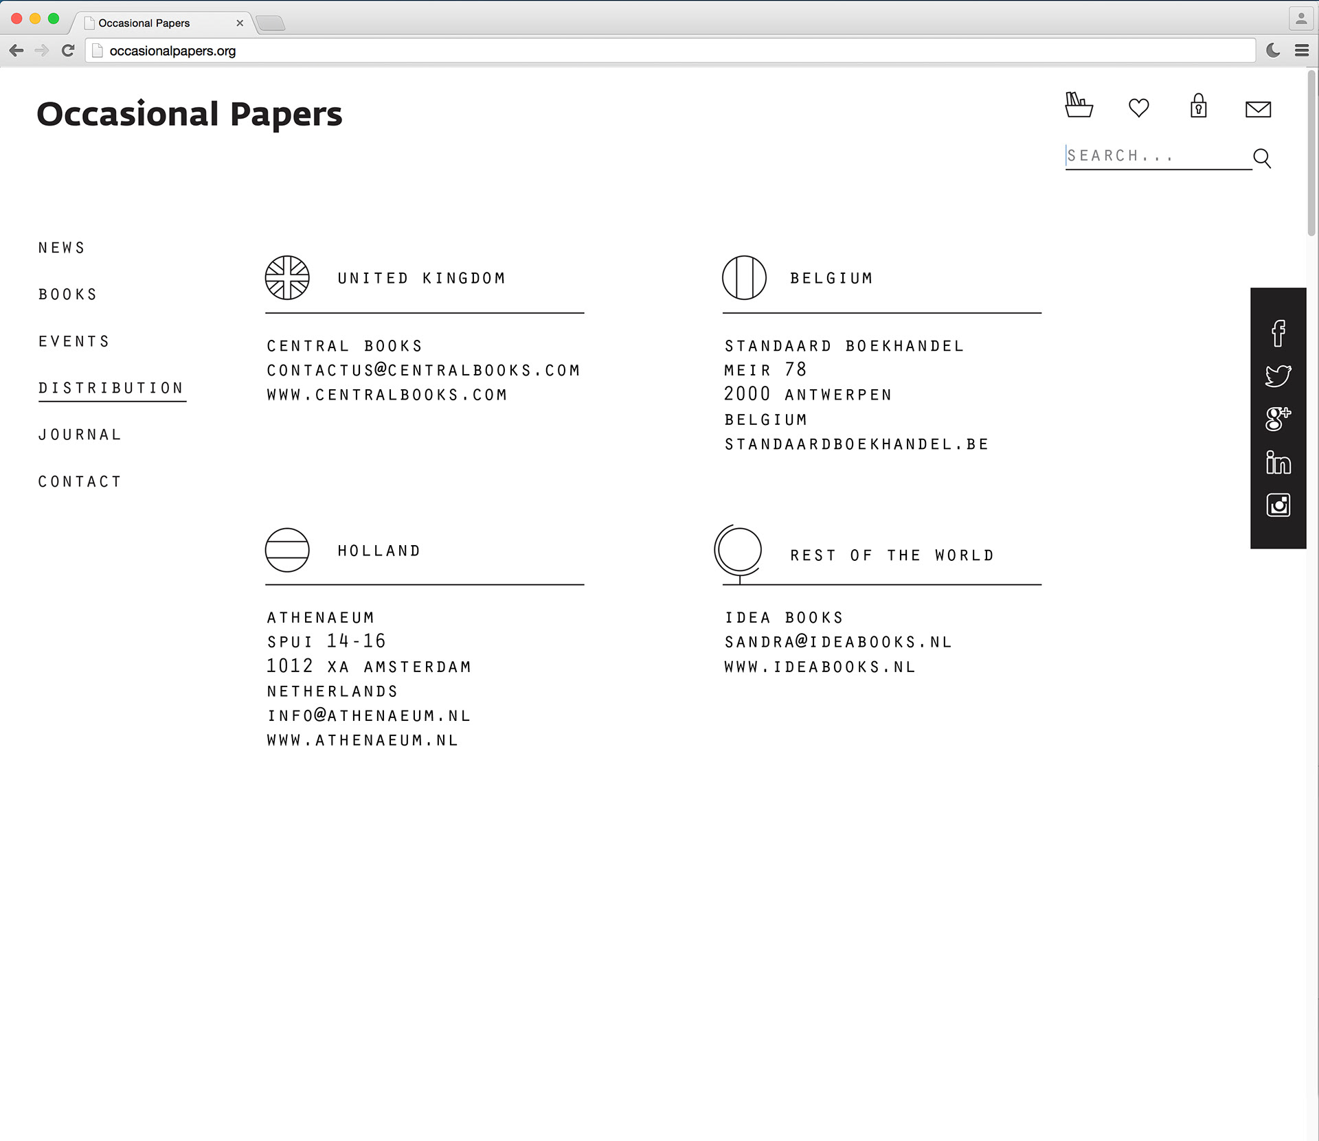This screenshot has width=1319, height=1141.
Task: Open the Instagram camera icon
Action: [x=1278, y=505]
